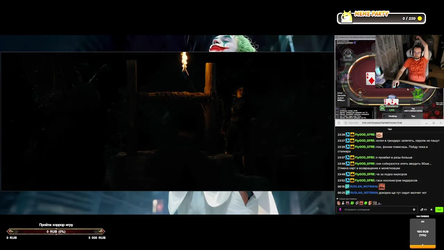The image size is (444, 250).
Task: Collapse poker options panel arrow
Action: coord(348,99)
